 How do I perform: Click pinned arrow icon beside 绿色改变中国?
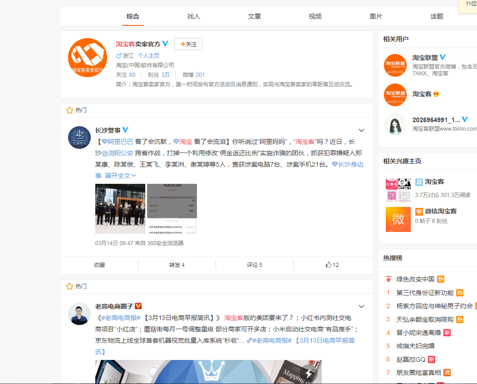point(388,279)
